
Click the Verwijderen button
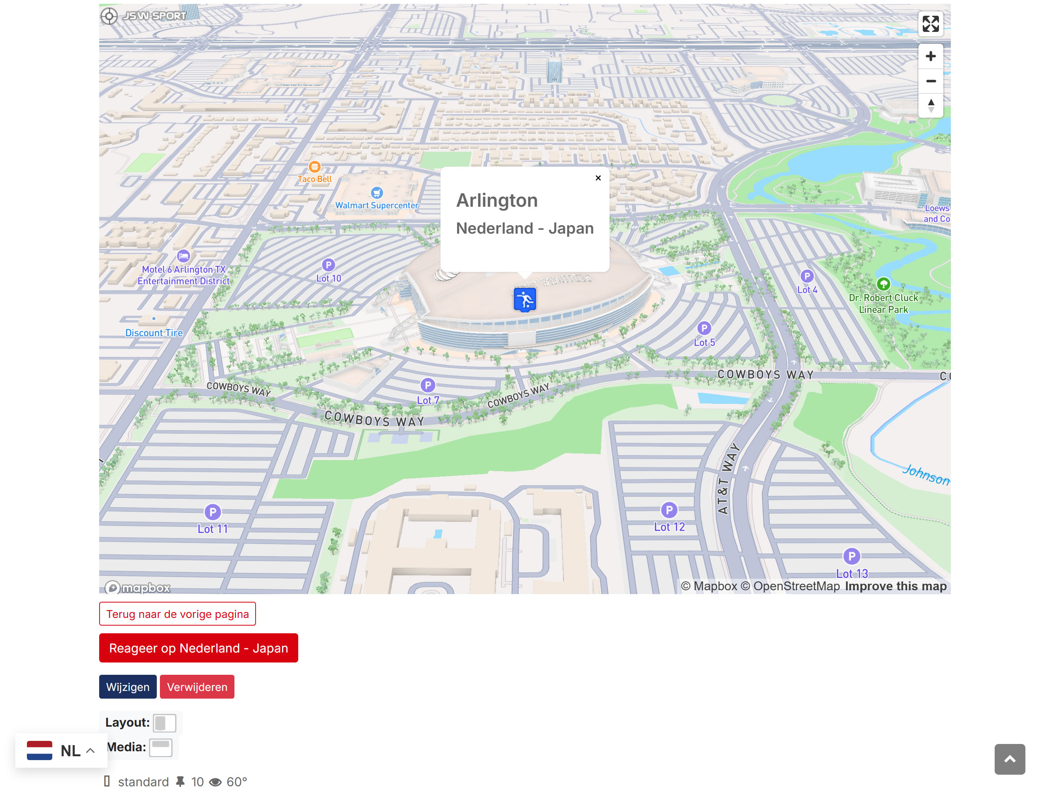pyautogui.click(x=197, y=687)
